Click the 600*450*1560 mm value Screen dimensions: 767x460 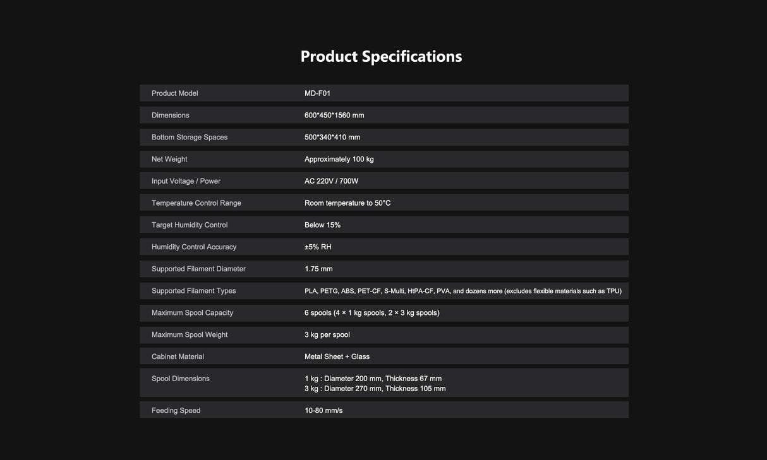(x=334, y=115)
